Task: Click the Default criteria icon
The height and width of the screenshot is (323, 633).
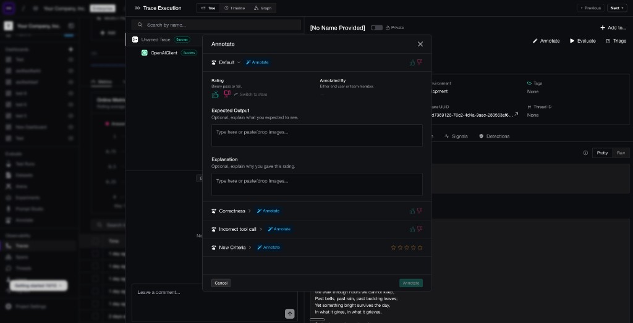Action: 214,62
